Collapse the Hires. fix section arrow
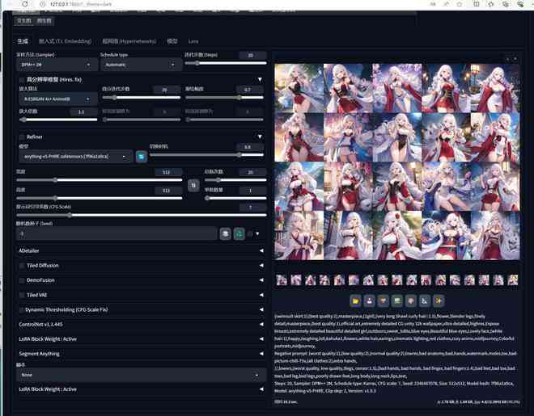The image size is (534, 416). (x=260, y=79)
